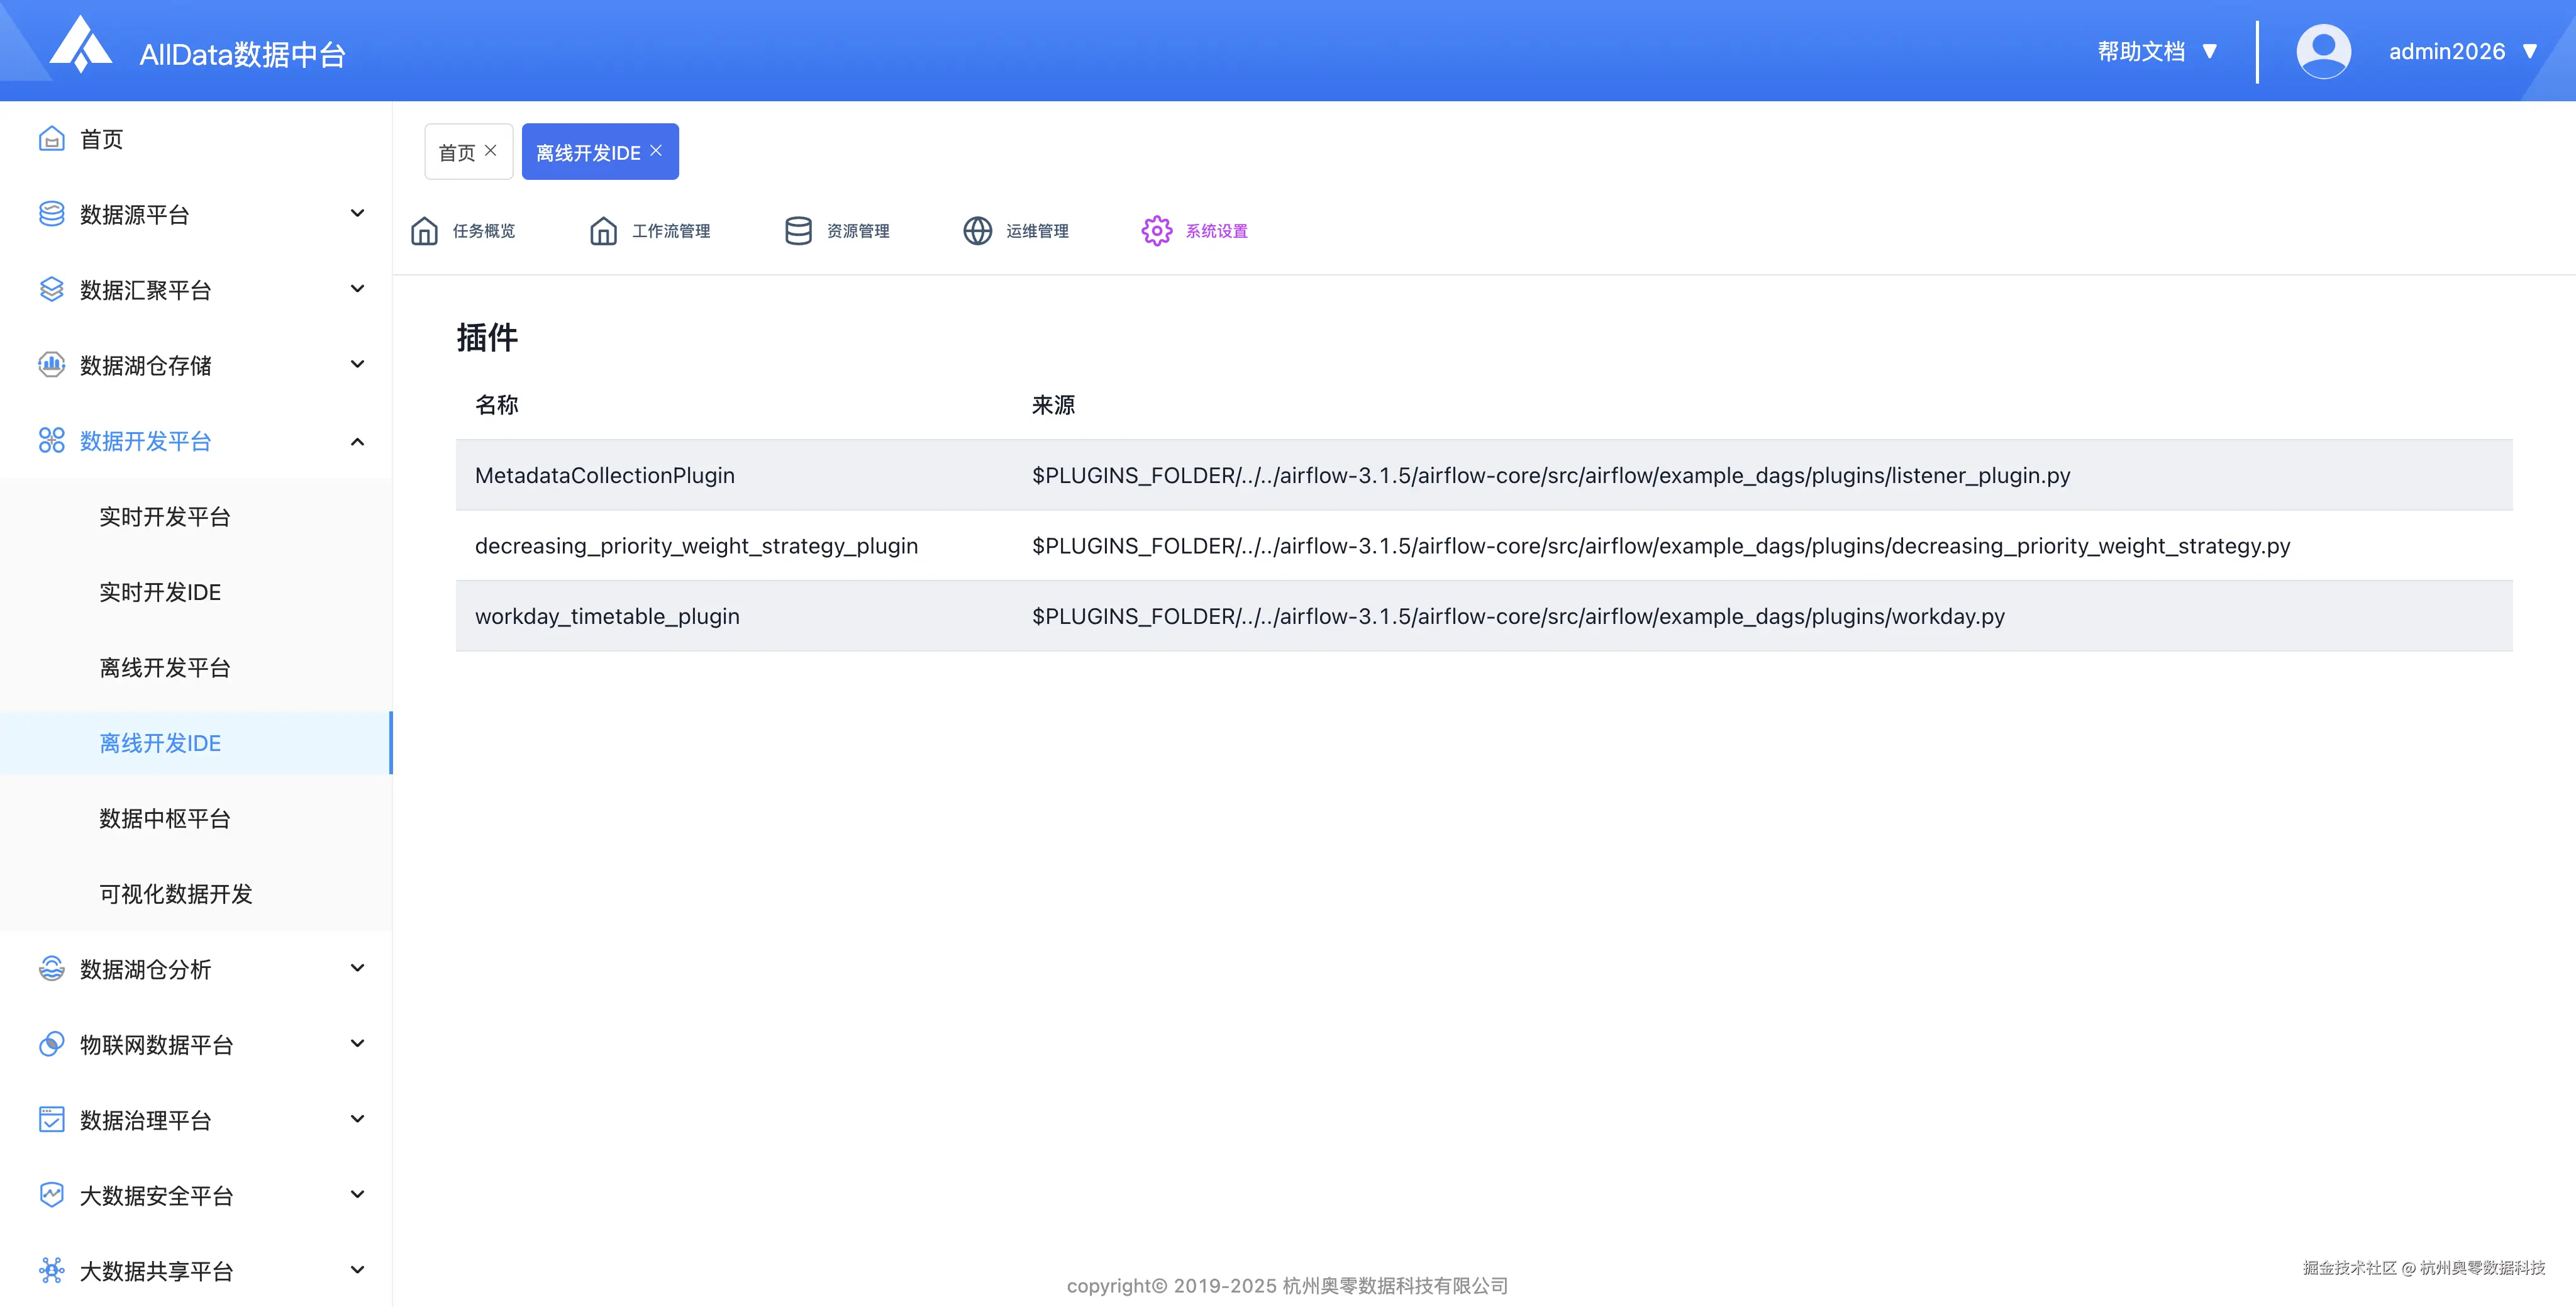2576x1307 pixels.
Task: Click the 大数据共享平台 sidebar icon
Action: (51, 1271)
